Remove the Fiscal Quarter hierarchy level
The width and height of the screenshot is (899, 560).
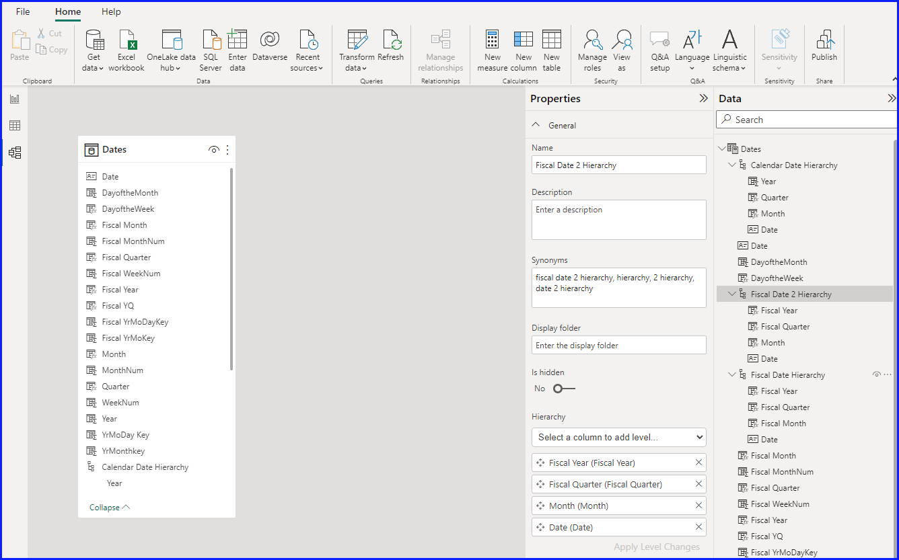pos(698,484)
